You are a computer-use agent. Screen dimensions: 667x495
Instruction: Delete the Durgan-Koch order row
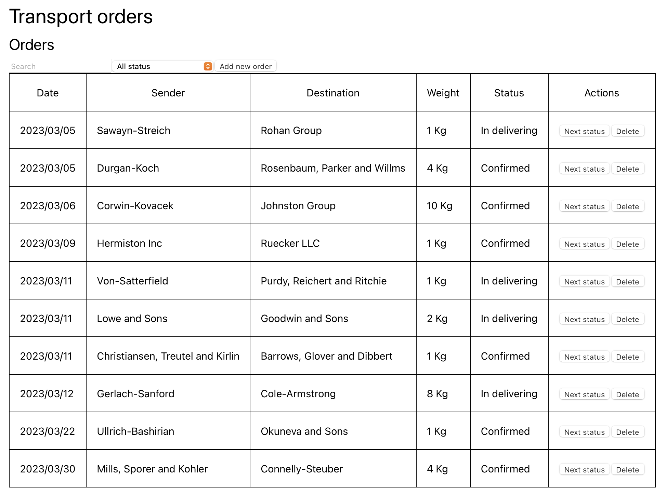click(627, 169)
